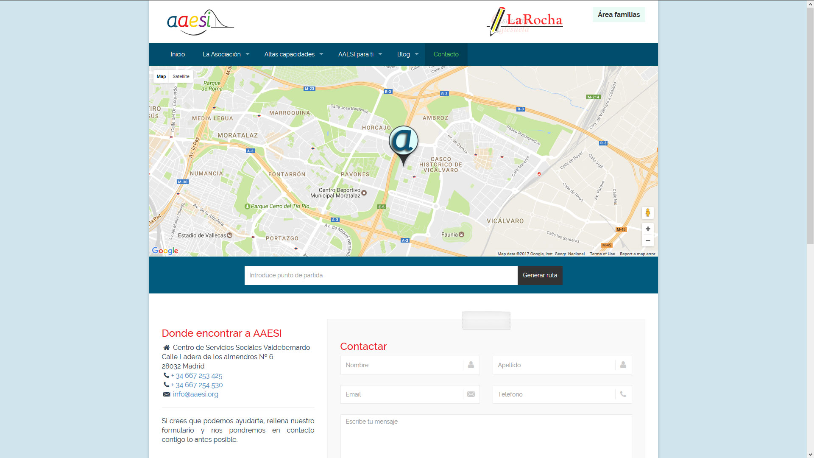Click the Google logo on map
The image size is (814, 458).
point(165,251)
